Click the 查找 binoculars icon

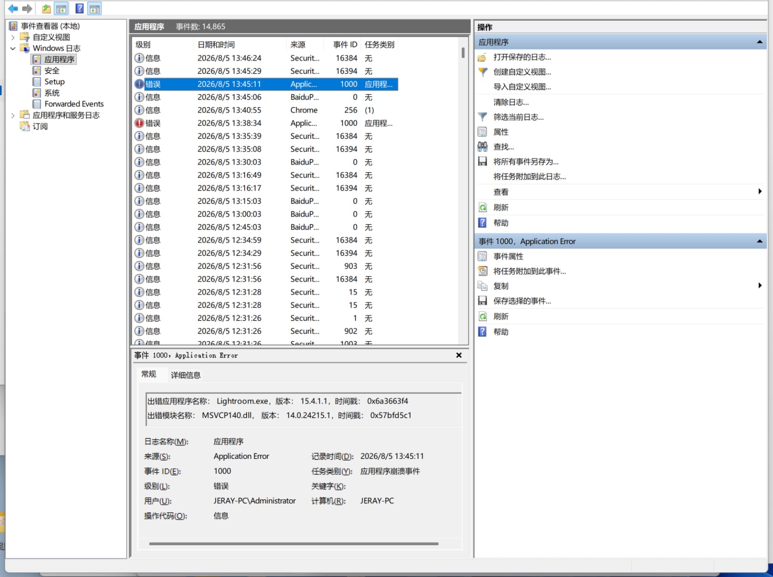tap(482, 147)
